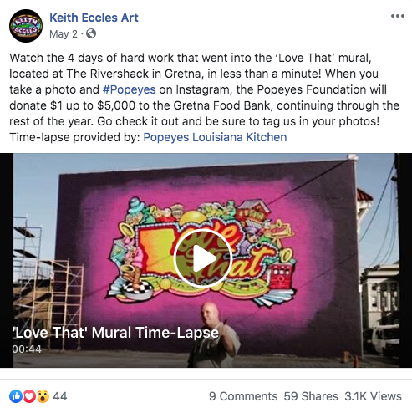Viewport: 412px width, 408px height.
Task: Click the 3.1K Views counter
Action: [x=374, y=396]
